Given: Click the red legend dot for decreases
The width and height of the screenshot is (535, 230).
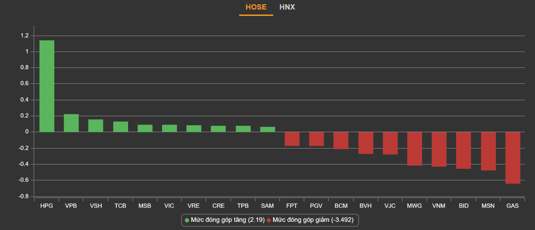Looking at the screenshot, I should click(x=269, y=220).
